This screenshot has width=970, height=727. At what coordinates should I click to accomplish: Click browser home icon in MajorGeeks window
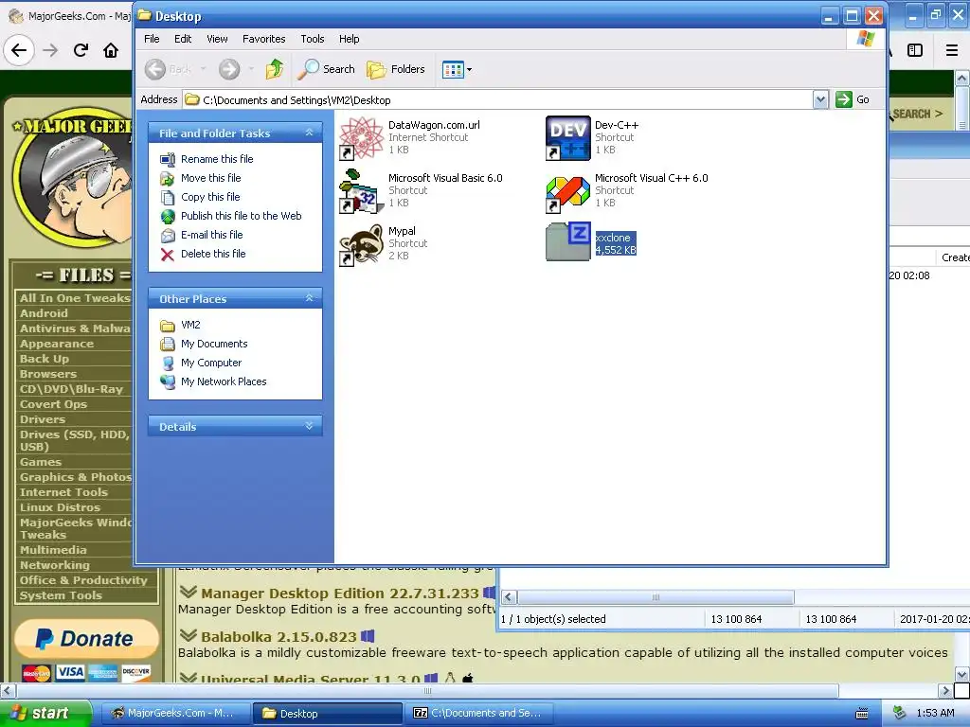[x=111, y=50]
